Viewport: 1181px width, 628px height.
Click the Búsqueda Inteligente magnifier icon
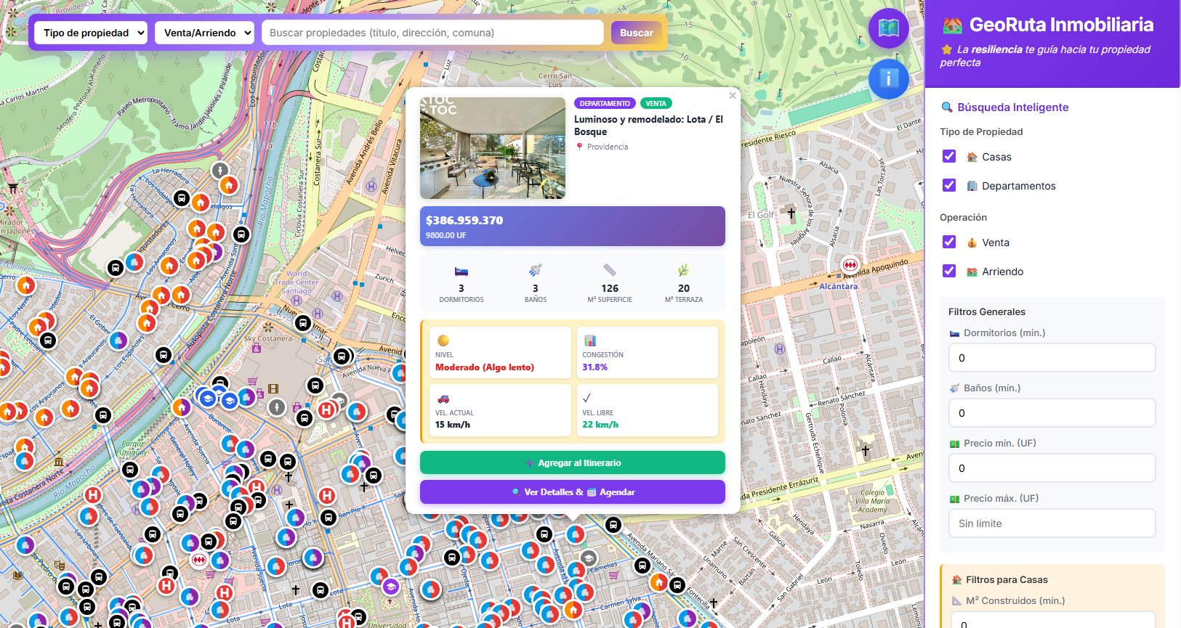947,107
